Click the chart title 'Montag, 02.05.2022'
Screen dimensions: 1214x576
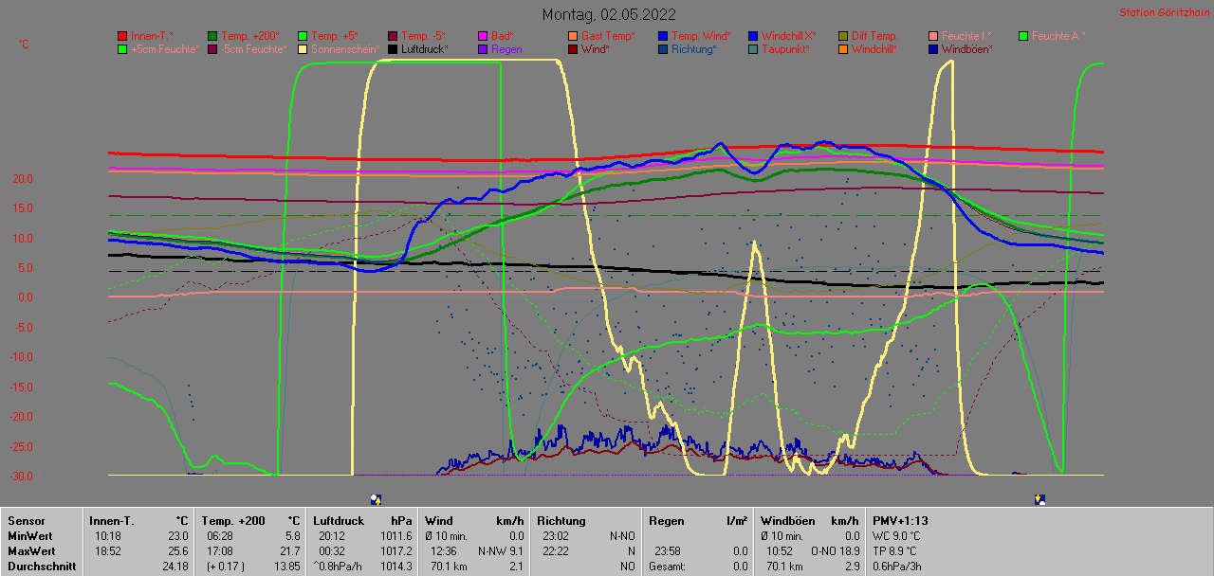610,14
